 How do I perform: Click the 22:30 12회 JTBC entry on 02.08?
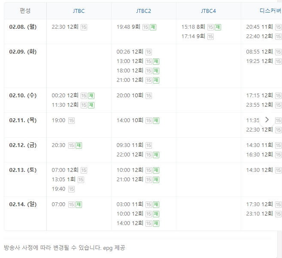click(x=65, y=27)
